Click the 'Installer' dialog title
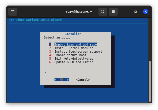Screen dimensions: 158x110 (73, 34)
